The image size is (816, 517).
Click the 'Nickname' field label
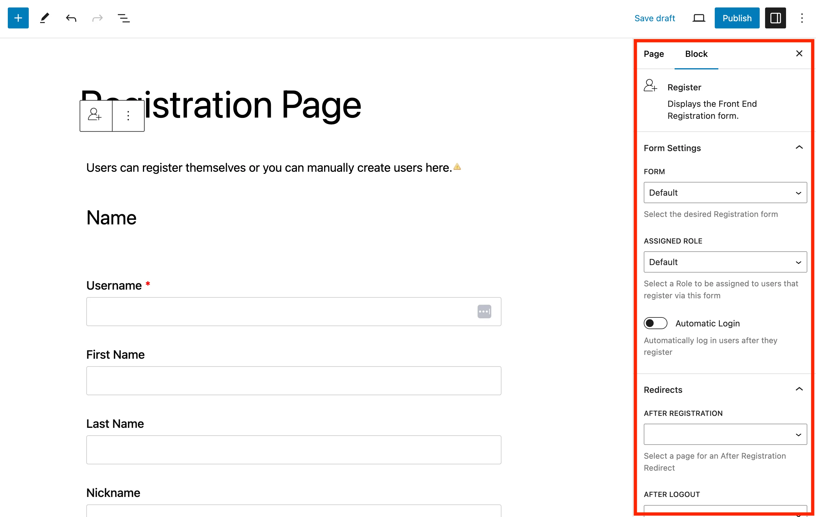(x=113, y=493)
